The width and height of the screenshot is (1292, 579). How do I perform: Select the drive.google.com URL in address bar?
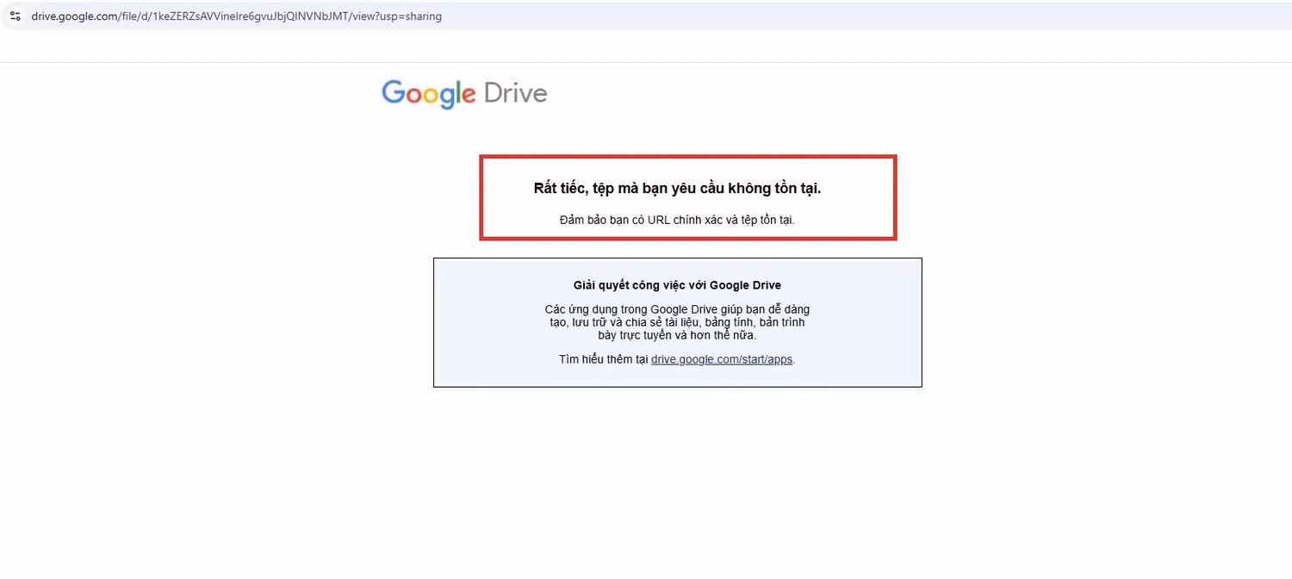(237, 16)
